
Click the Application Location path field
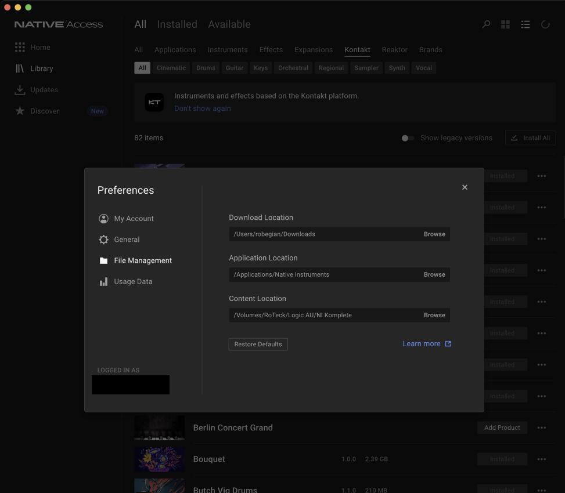click(339, 274)
